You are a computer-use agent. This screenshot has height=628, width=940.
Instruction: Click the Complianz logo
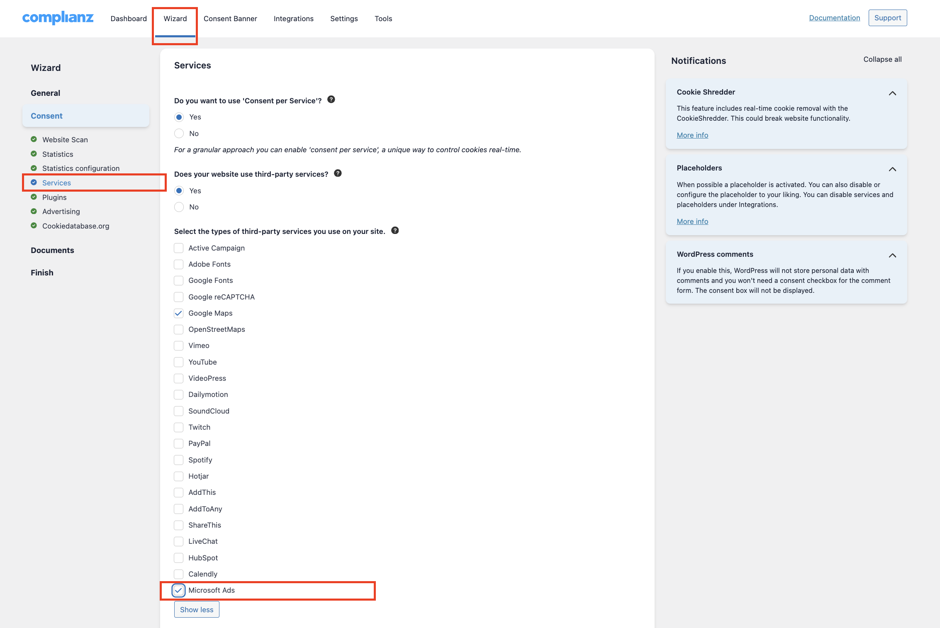coord(58,18)
